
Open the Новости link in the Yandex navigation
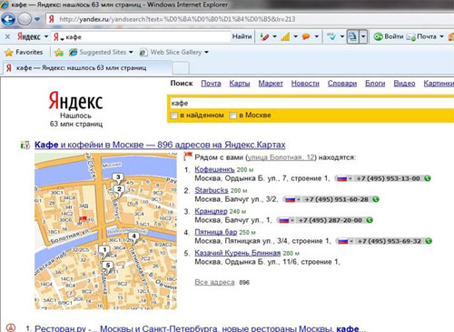point(305,84)
